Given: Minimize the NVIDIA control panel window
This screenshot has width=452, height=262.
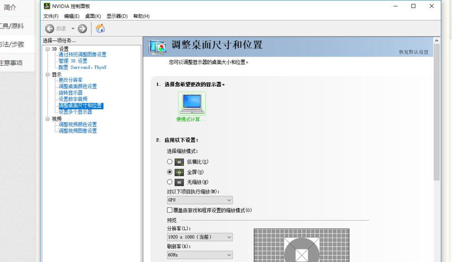Looking at the screenshot, I should pos(395,6).
